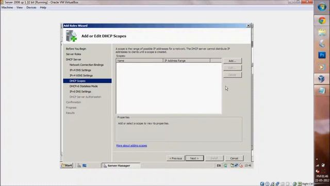Click the Progress step in sidebar
The image size is (330, 186).
71,107
